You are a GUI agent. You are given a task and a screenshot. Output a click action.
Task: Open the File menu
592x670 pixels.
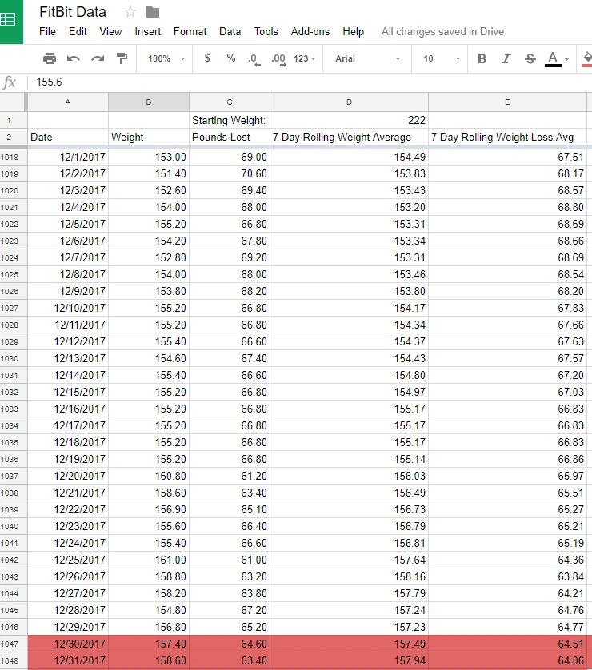(47, 32)
